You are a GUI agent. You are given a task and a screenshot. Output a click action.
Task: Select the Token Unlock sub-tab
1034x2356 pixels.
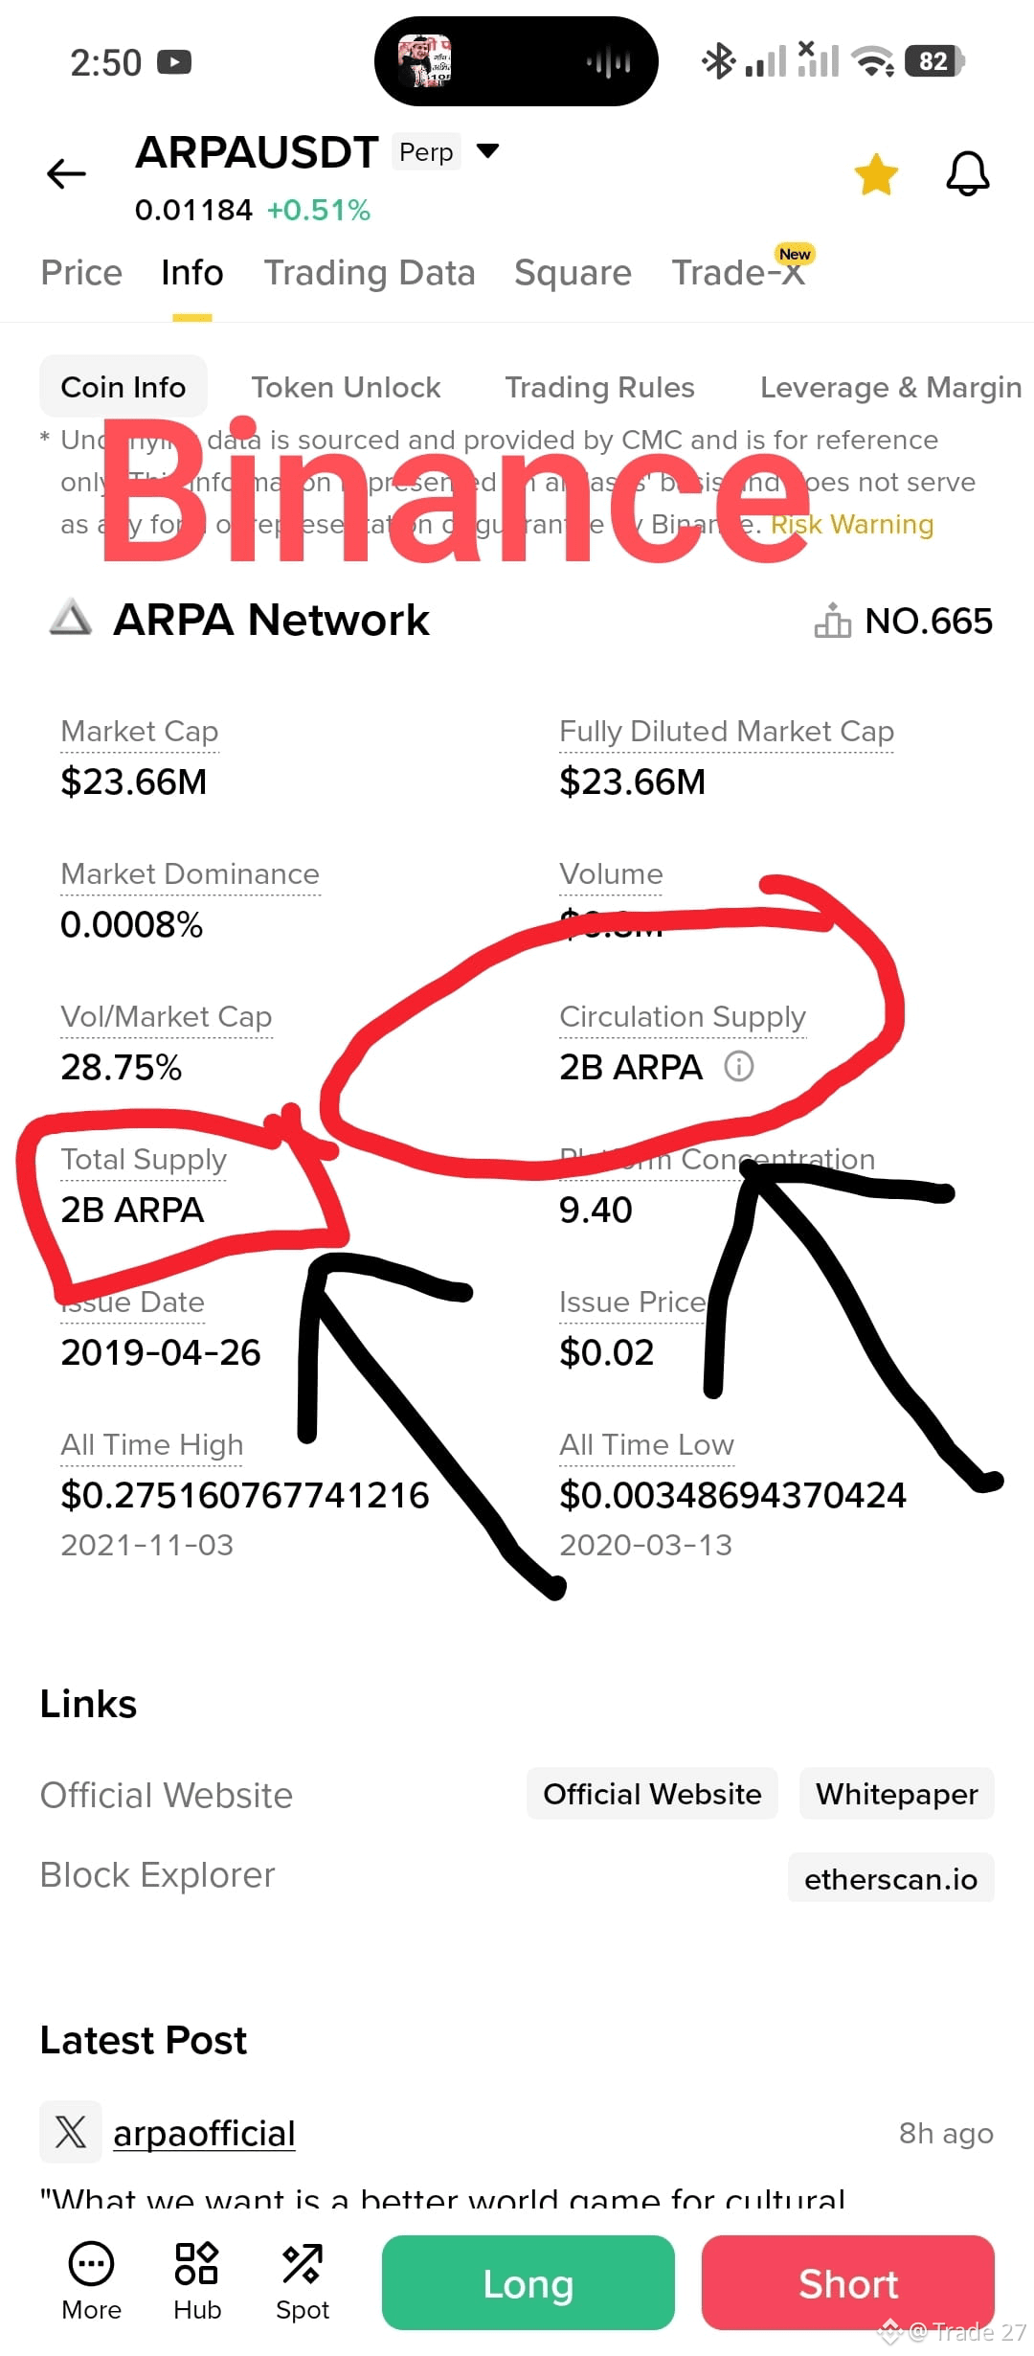(346, 387)
